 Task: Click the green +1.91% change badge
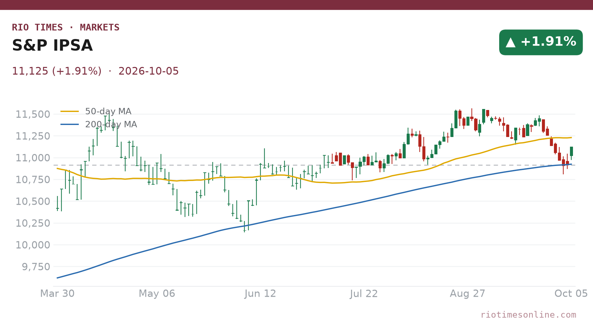[x=541, y=42]
